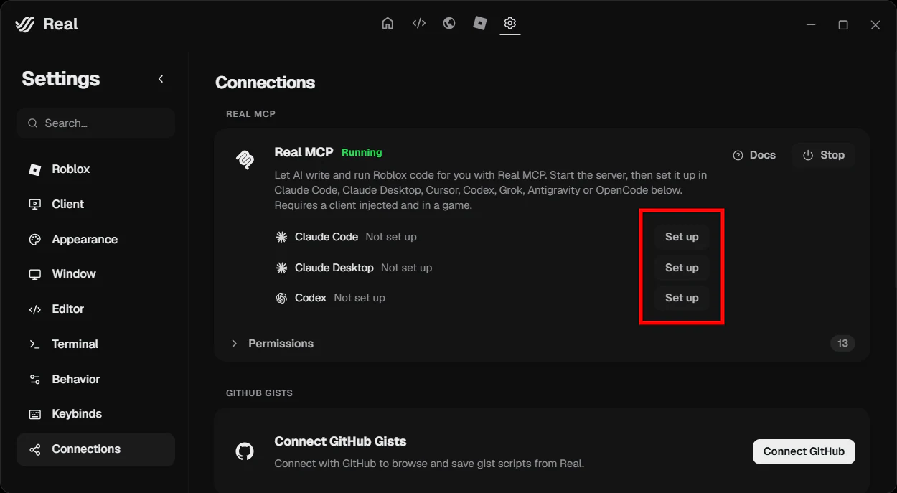Click the Claude Desktop asterisk icon

(x=282, y=268)
